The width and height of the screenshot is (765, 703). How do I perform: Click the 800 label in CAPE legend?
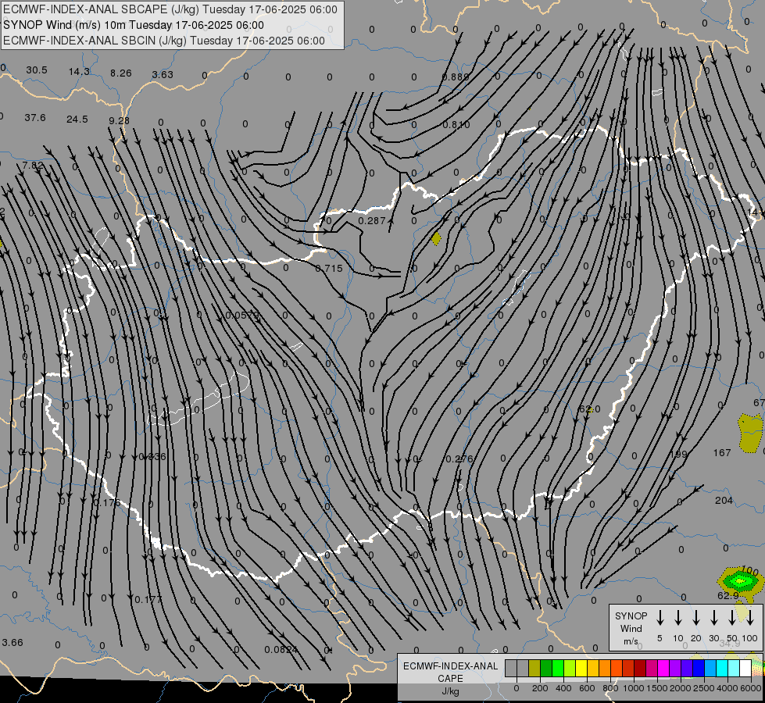(610, 688)
